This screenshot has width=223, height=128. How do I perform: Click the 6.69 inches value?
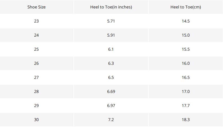(111, 91)
